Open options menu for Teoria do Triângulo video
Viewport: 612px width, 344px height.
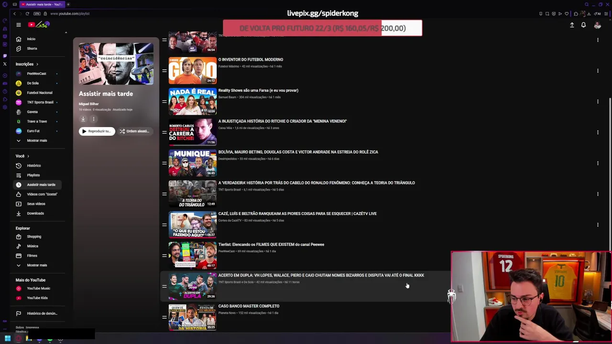598,194
